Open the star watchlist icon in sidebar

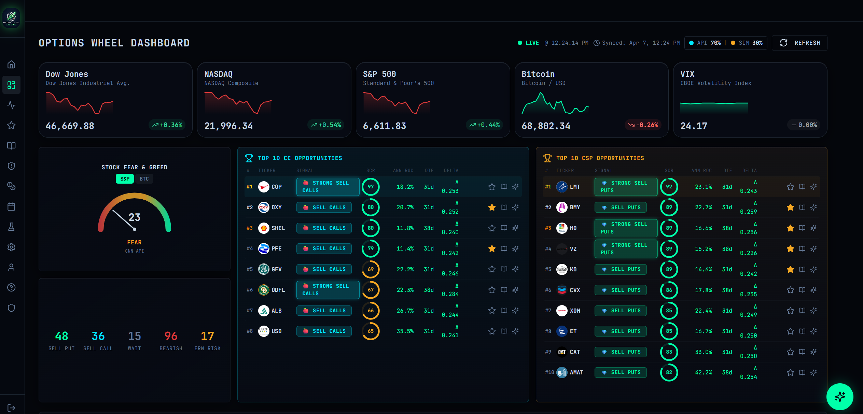11,125
